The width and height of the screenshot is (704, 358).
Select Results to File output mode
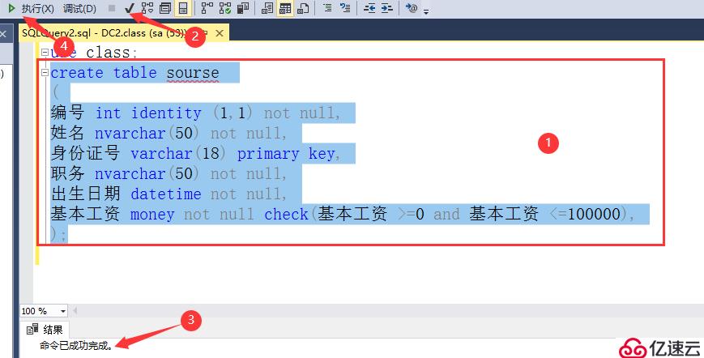point(303,8)
